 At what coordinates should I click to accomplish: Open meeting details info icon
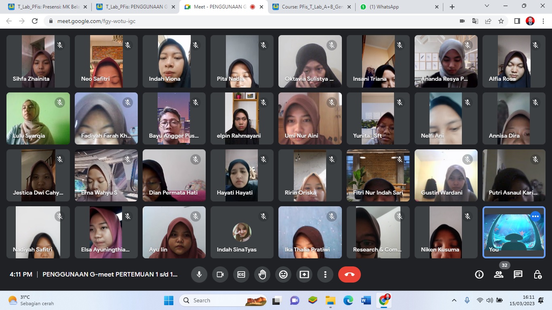pos(479,274)
